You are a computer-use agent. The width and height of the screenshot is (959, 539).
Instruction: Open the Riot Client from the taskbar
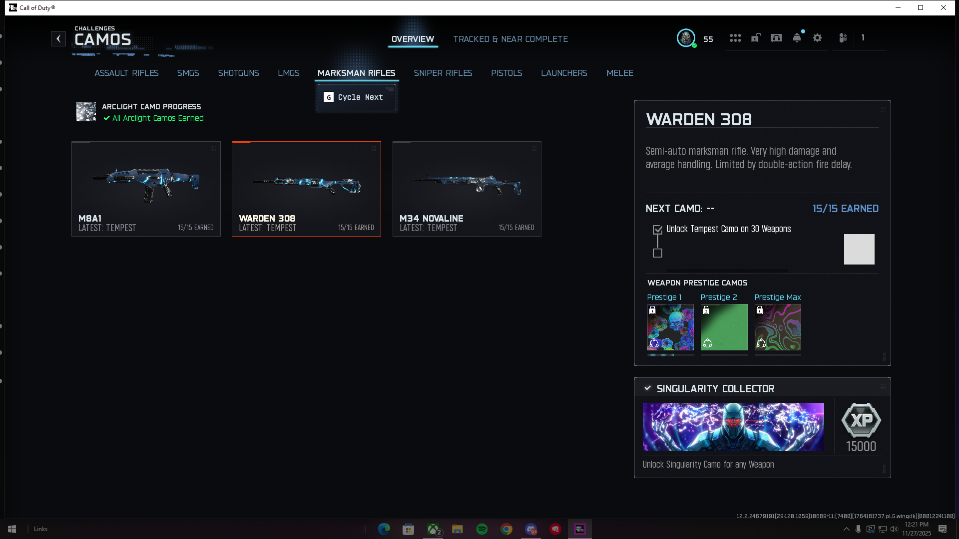click(x=555, y=529)
